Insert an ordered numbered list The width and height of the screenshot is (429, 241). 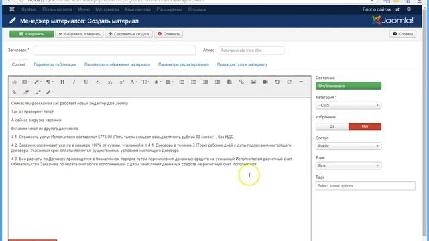point(182,82)
